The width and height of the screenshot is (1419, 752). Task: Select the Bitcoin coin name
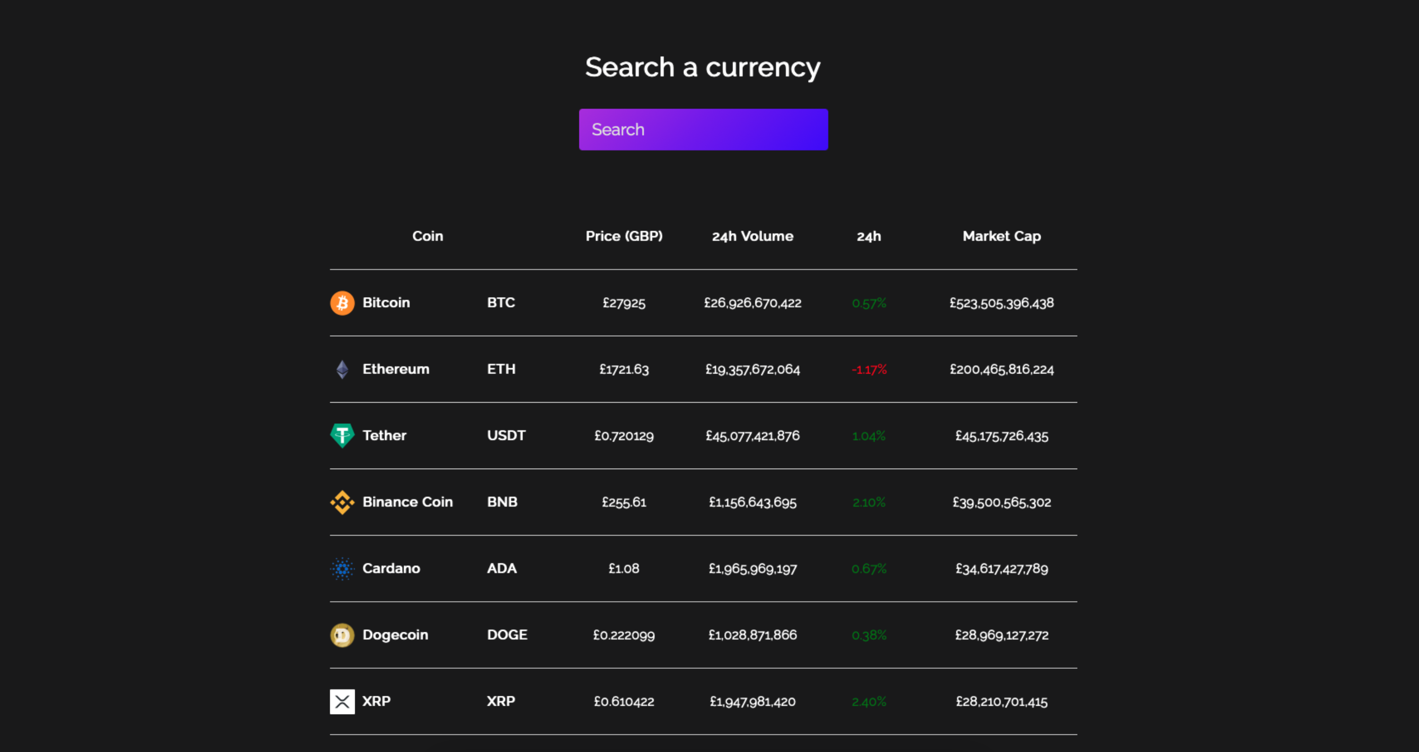(x=386, y=303)
